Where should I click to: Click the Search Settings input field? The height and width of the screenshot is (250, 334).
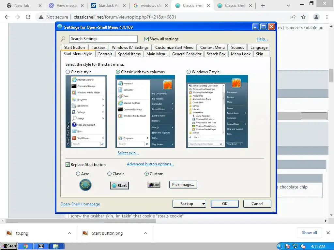tap(103, 39)
